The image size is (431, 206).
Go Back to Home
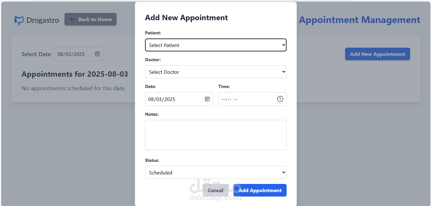point(90,19)
